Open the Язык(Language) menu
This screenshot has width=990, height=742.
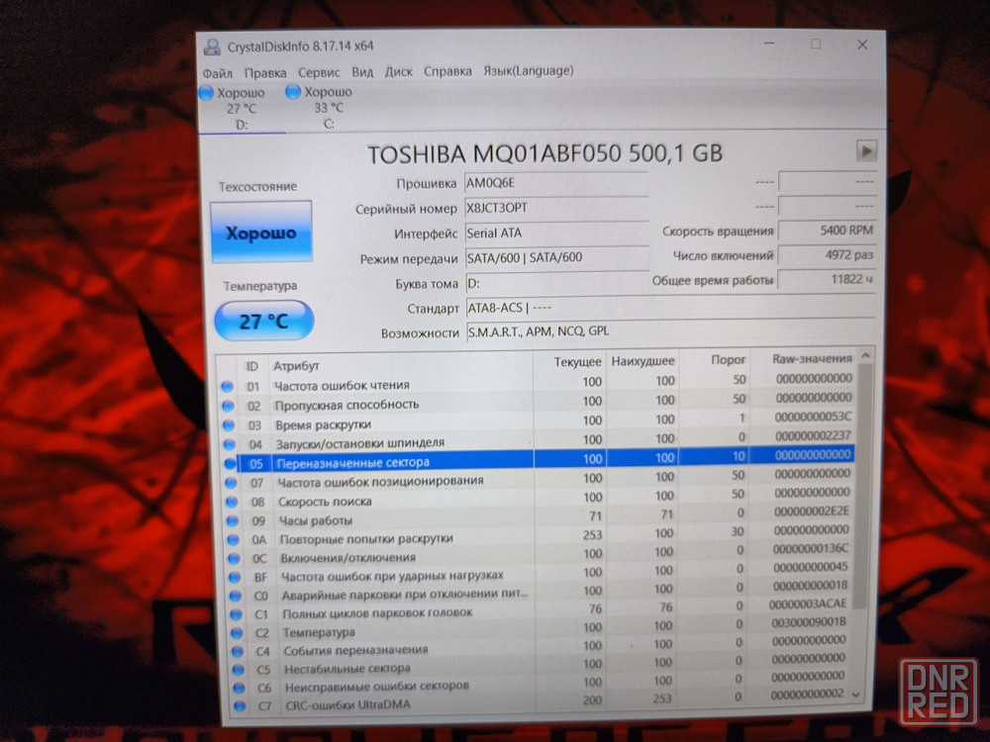pos(528,70)
